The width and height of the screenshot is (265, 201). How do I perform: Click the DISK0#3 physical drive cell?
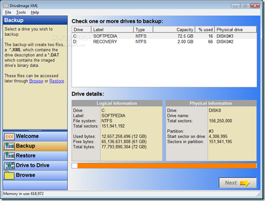225,36
